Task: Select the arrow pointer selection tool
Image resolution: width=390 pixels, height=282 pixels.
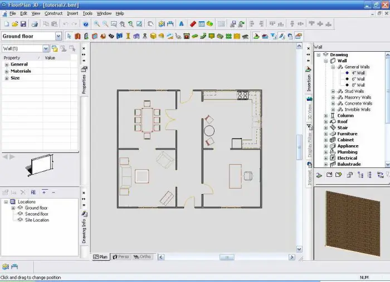Action: point(69,36)
